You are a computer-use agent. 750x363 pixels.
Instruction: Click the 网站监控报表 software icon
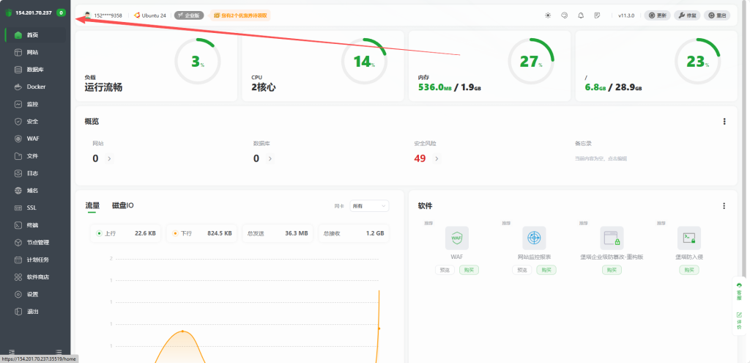tap(534, 238)
